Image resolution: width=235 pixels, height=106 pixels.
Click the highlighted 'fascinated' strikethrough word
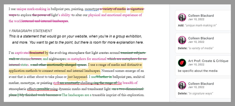(x=37, y=52)
